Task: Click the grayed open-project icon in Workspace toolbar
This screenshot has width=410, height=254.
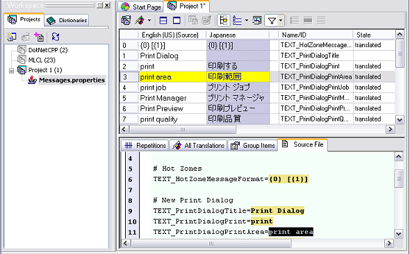Action: 25,37
